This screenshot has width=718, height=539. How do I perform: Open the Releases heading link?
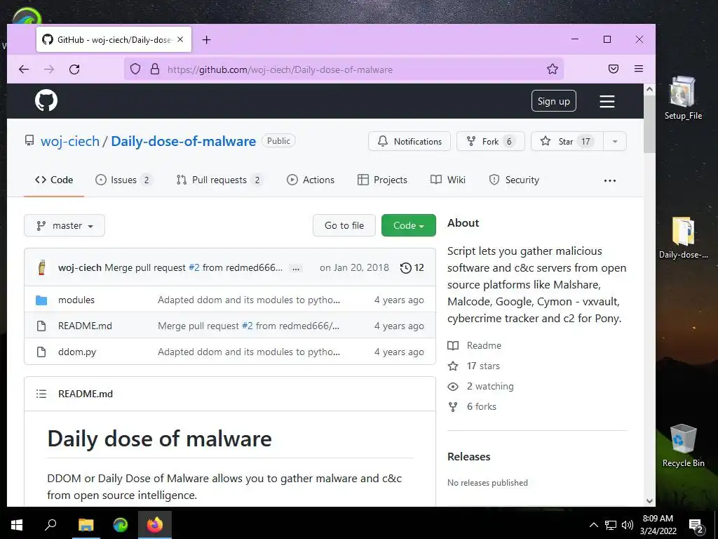[x=468, y=456]
